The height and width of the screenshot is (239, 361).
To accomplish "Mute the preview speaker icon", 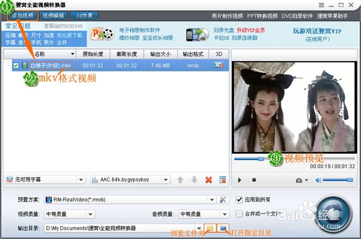I will coord(318,180).
